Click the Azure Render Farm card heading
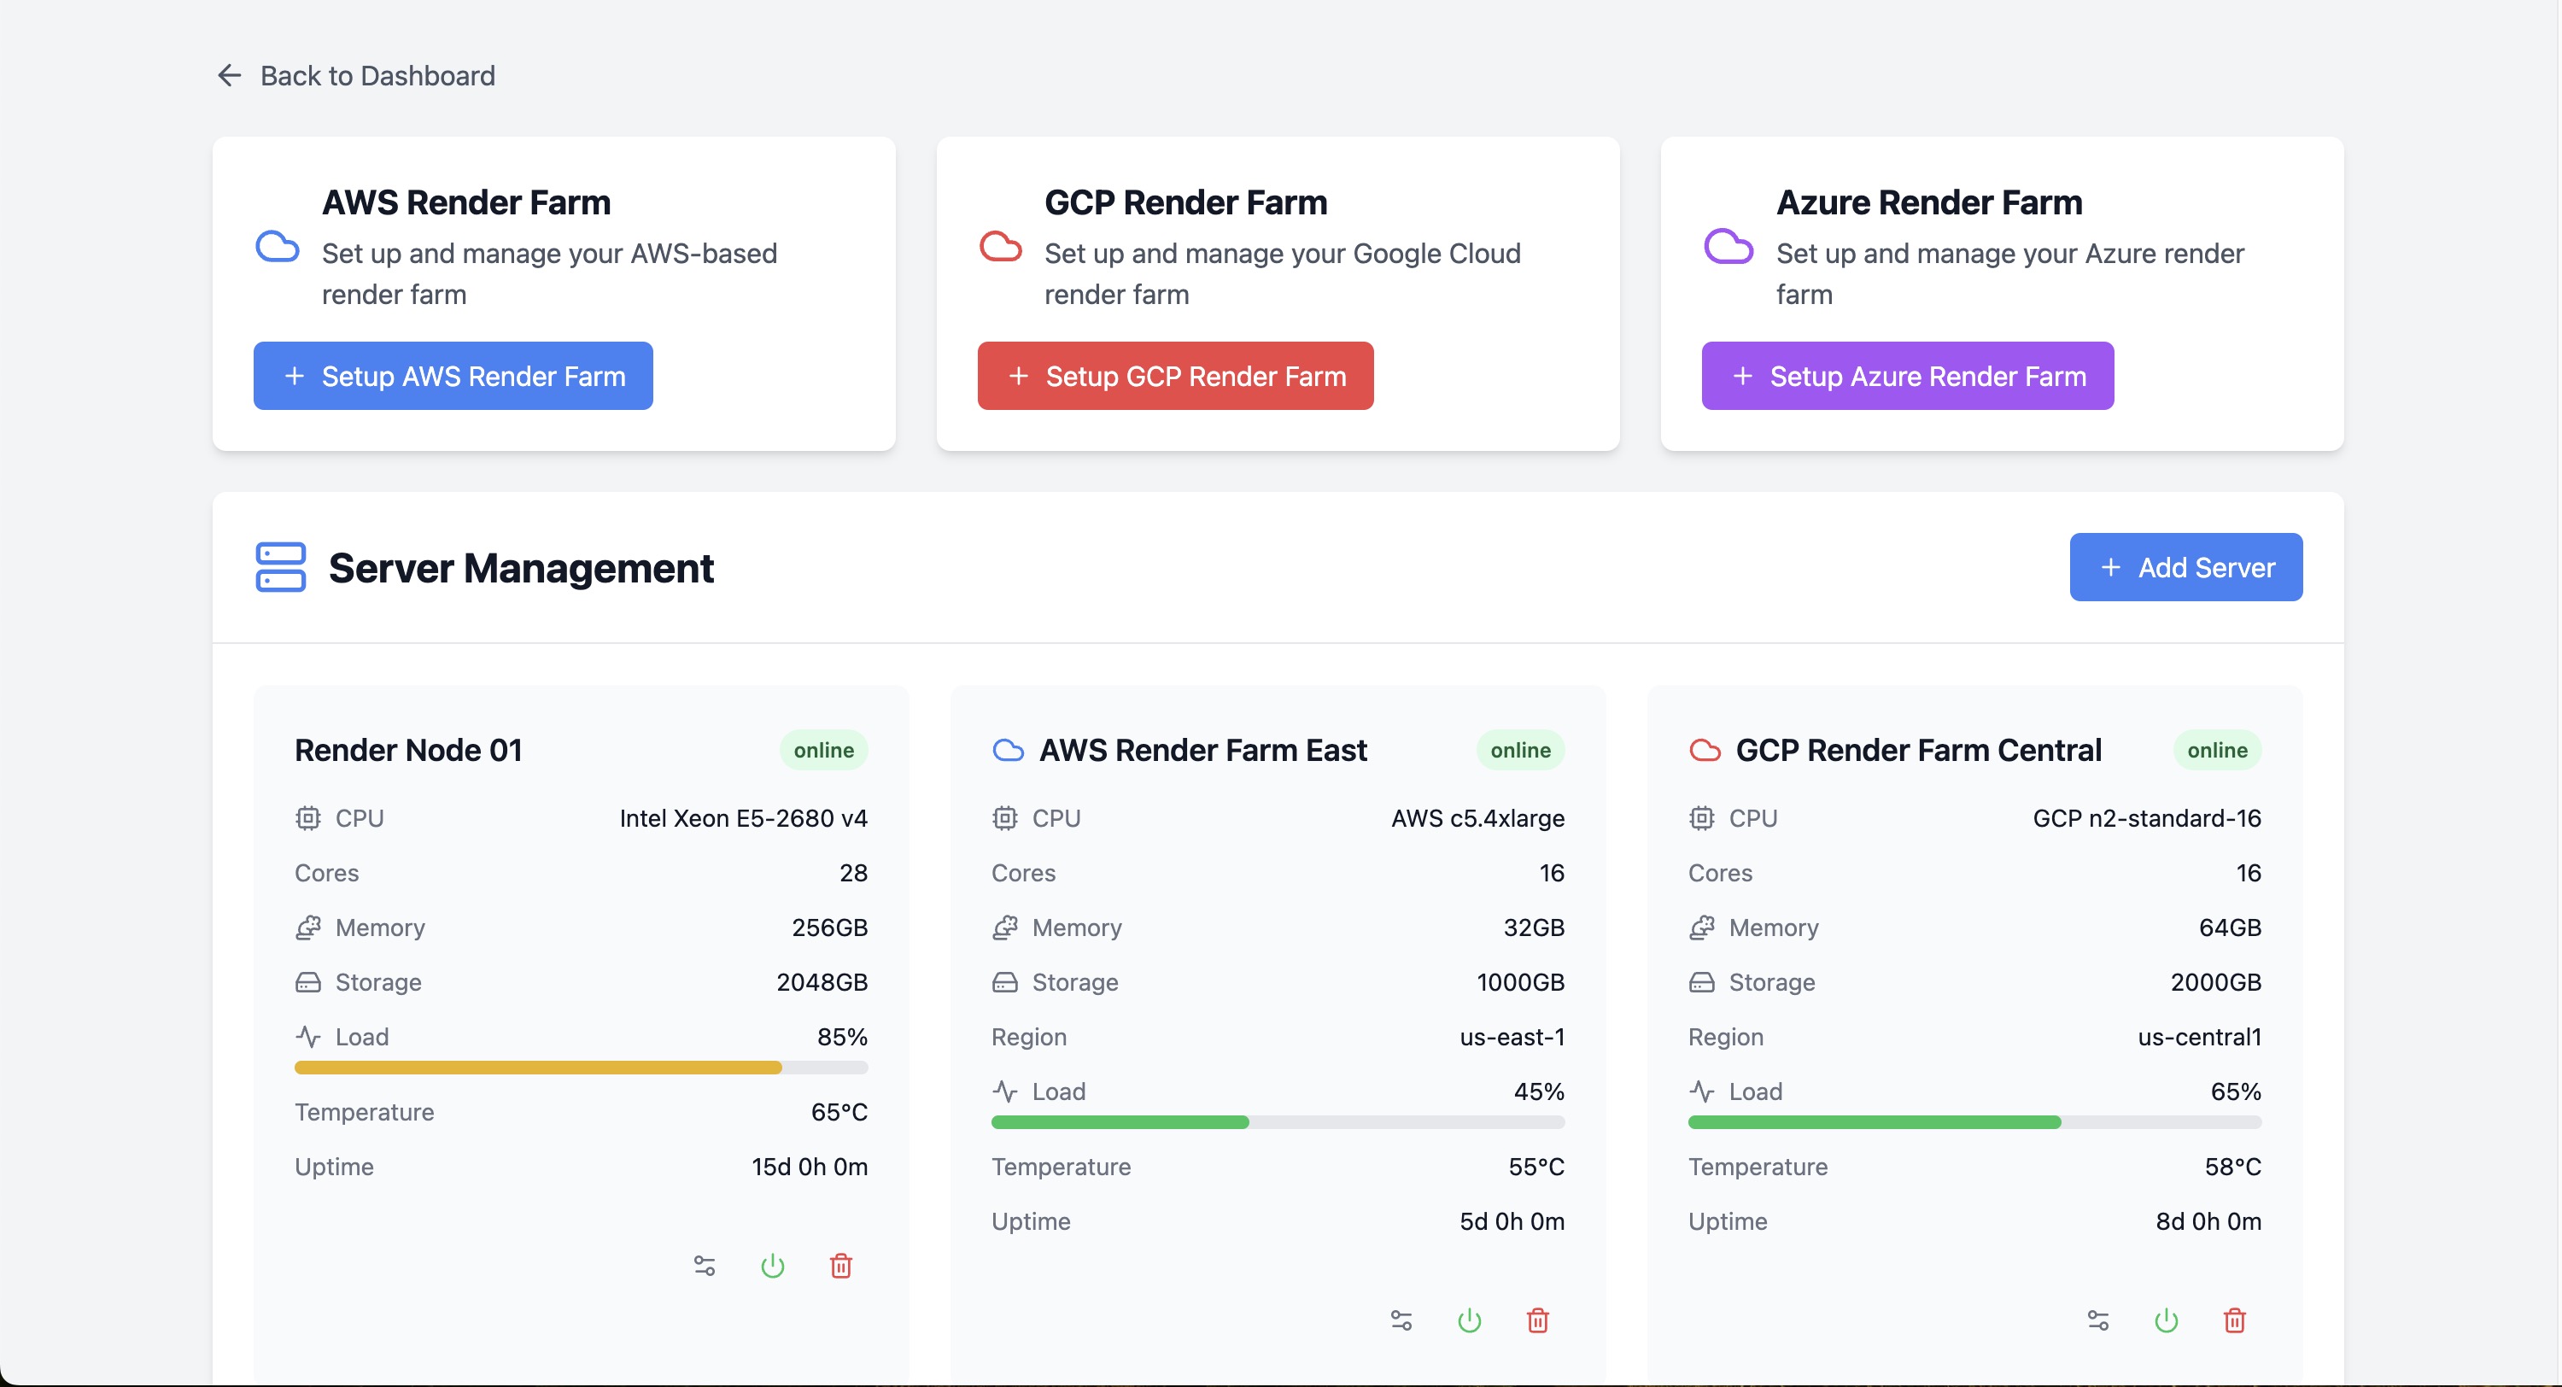 (x=1929, y=202)
